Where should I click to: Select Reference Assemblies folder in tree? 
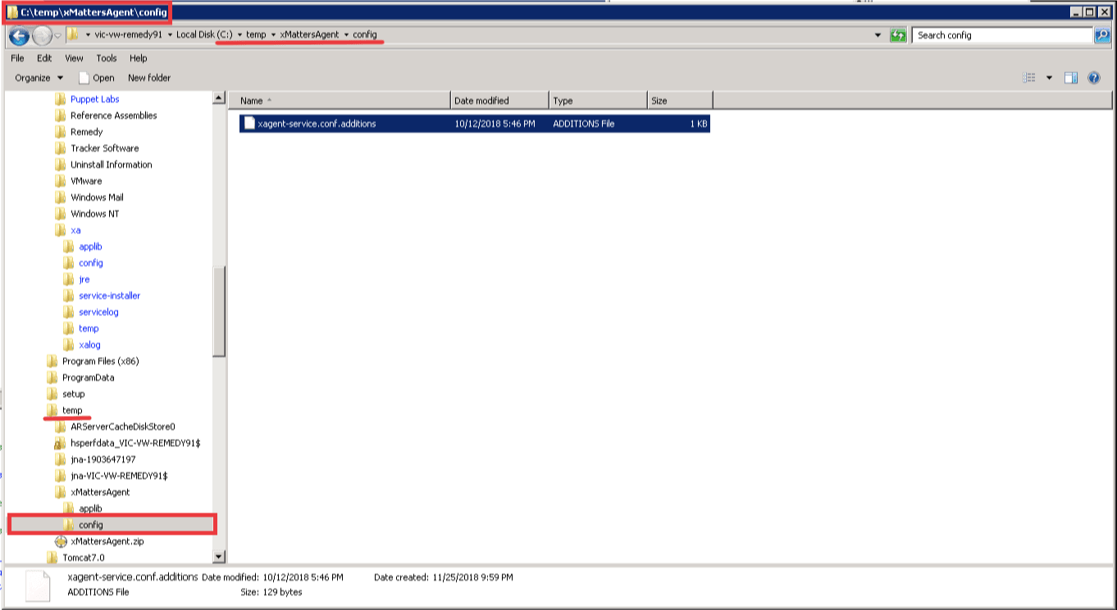click(x=113, y=115)
